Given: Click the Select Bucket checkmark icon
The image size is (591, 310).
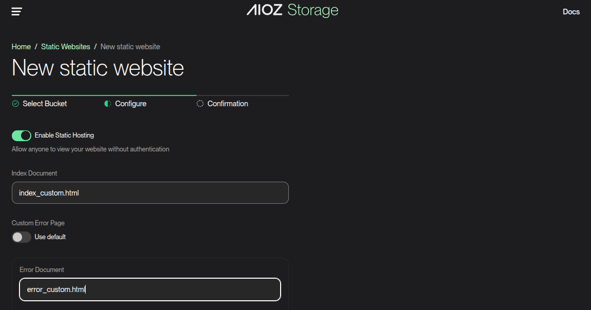Looking at the screenshot, I should (x=15, y=104).
